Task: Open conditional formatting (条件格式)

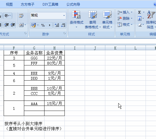Action: (x=76, y=19)
